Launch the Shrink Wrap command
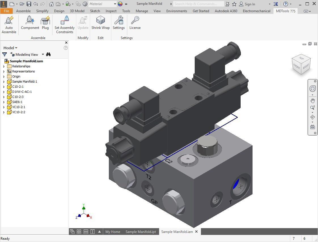The image size is (318, 242). coord(100,23)
